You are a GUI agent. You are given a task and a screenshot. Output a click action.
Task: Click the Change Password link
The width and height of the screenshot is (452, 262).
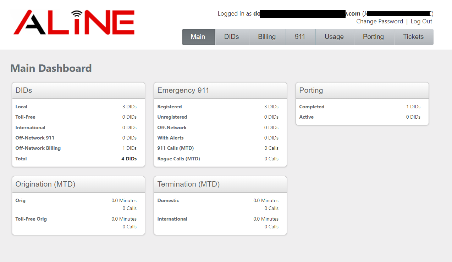[x=380, y=21]
